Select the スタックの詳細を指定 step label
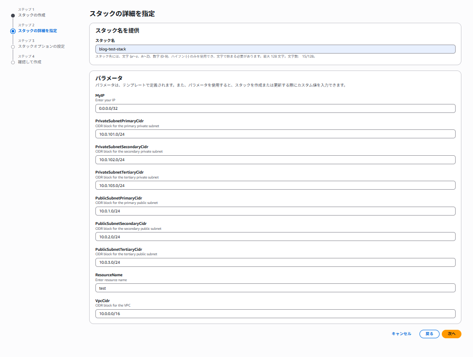 tap(37, 31)
